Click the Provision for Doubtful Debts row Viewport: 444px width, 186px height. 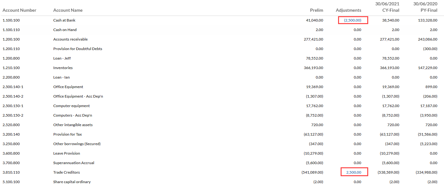point(78,49)
